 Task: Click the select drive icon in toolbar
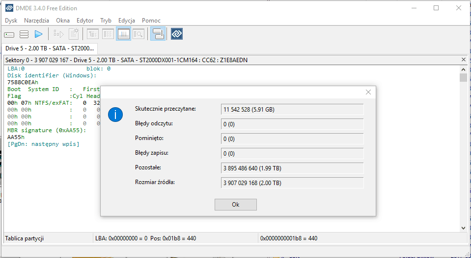point(9,34)
